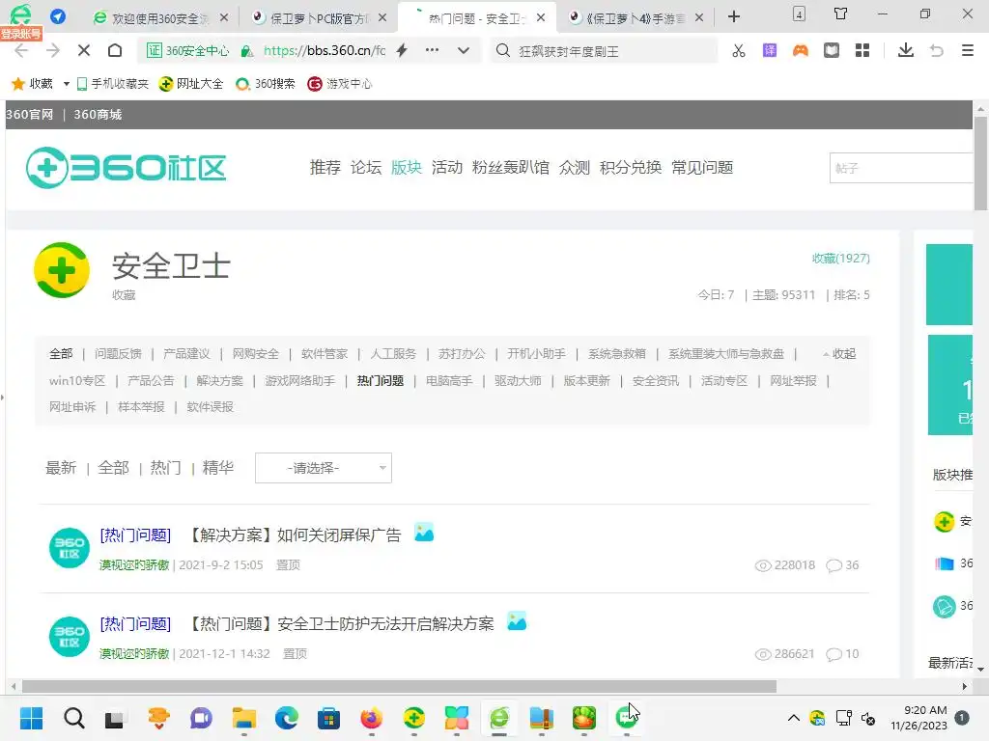989x741 pixels.
Task: Filter by 系统急救箱 category
Action: pyautogui.click(x=617, y=354)
